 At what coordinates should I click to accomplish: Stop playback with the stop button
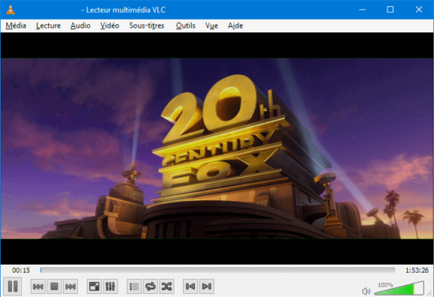coord(54,287)
